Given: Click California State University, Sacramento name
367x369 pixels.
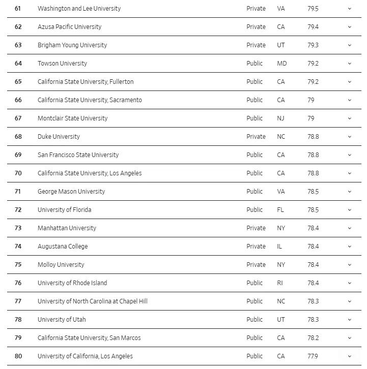Looking at the screenshot, I should 90,100.
